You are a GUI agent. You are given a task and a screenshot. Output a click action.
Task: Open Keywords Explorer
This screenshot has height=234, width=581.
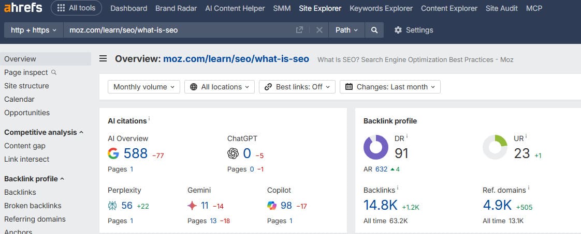coord(381,8)
